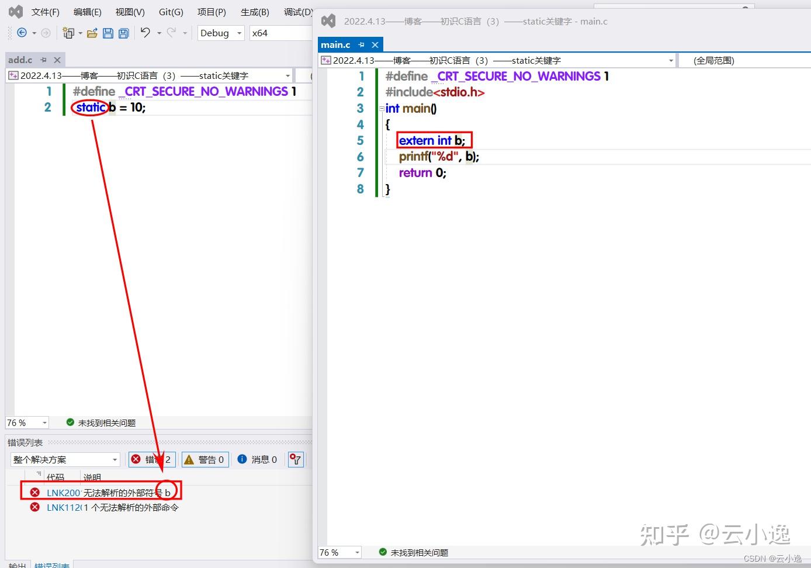Click the main.c window title text
This screenshot has width=811, height=568.
[x=476, y=21]
